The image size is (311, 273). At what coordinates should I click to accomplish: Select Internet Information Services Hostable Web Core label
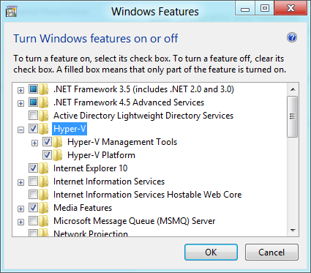tap(148, 195)
